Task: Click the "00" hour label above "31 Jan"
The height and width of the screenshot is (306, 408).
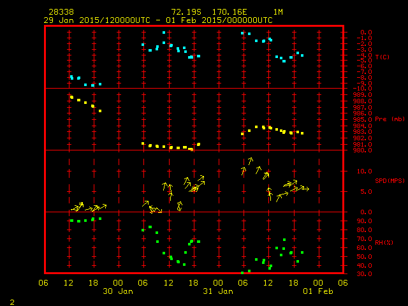Action: (x=218, y=283)
